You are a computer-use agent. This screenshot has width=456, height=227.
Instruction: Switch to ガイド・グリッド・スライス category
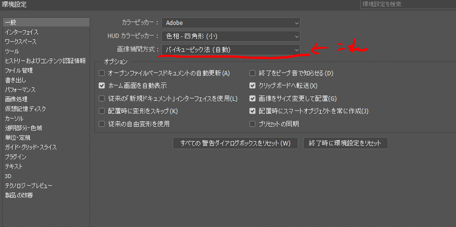click(31, 147)
